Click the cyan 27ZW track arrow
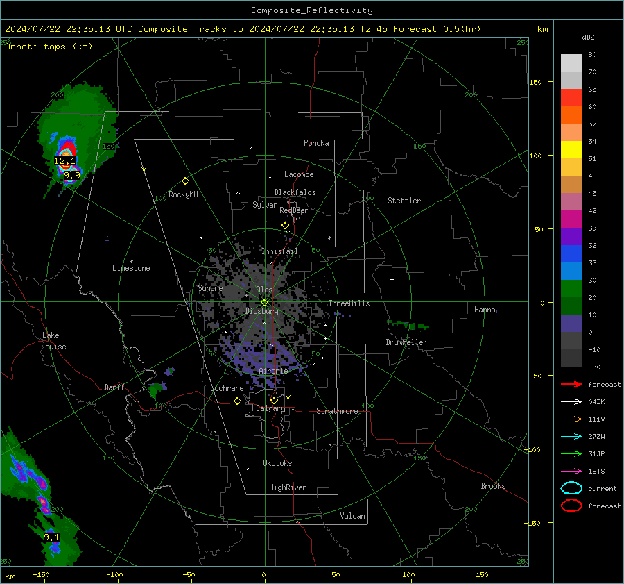624x584 pixels. 571,437
